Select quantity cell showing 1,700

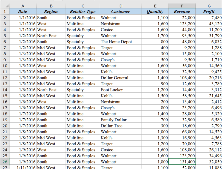tap(155, 35)
